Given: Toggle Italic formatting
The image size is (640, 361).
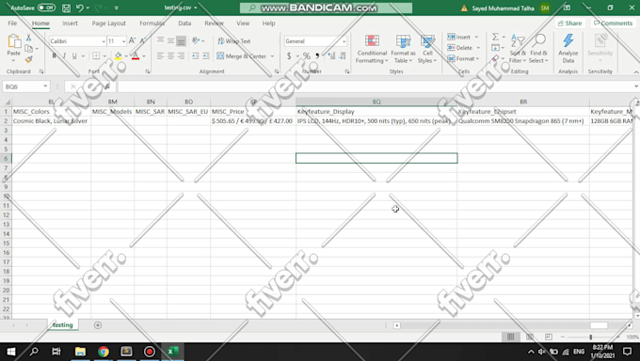Looking at the screenshot, I should pos(64,55).
